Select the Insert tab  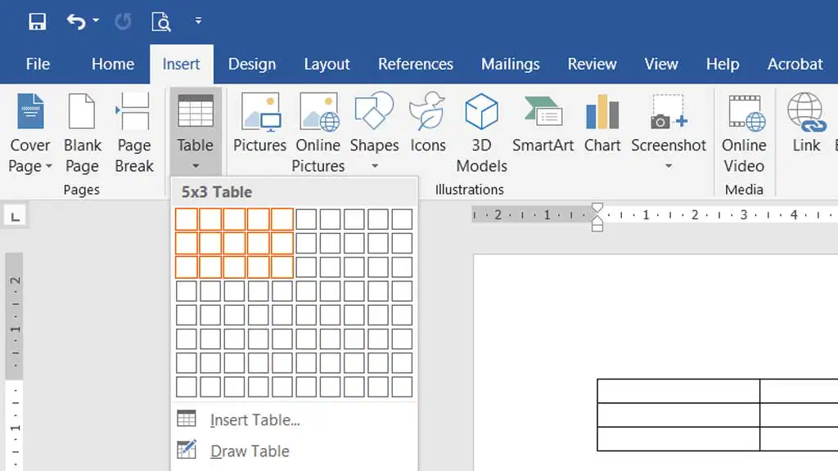tap(181, 64)
